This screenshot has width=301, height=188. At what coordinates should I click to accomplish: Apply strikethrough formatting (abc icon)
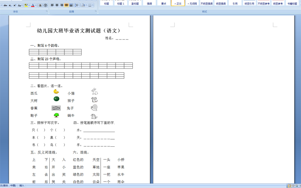(5, 5)
